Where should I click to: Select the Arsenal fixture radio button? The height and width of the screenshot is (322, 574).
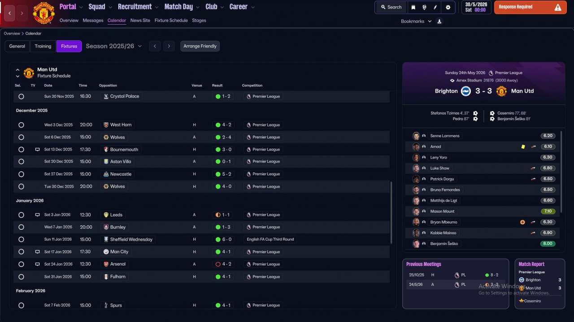click(x=21, y=264)
